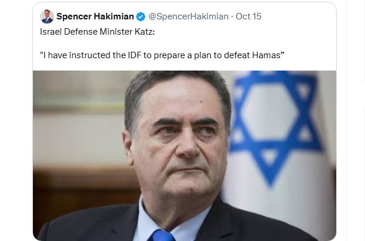Viewport: 365px width, 241px height.
Task: Click the dot separator before the date
Action: [x=232, y=16]
